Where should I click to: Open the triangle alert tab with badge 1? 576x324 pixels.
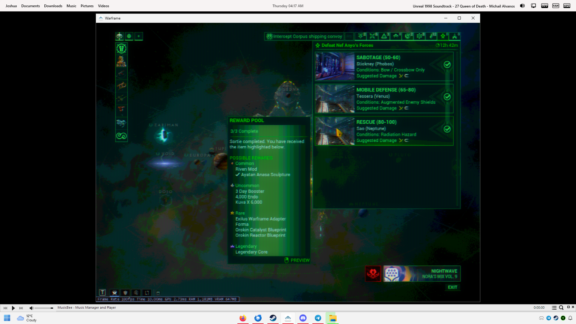click(x=384, y=36)
